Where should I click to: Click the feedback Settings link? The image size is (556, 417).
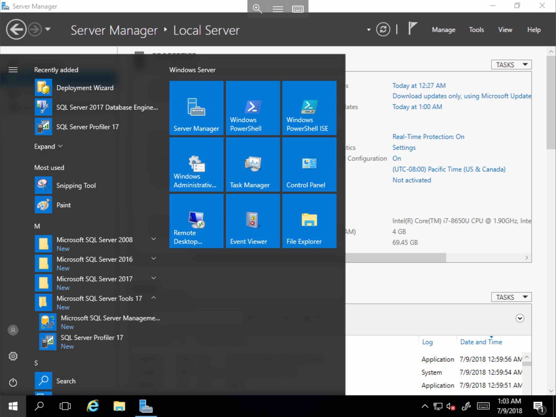[x=404, y=147]
